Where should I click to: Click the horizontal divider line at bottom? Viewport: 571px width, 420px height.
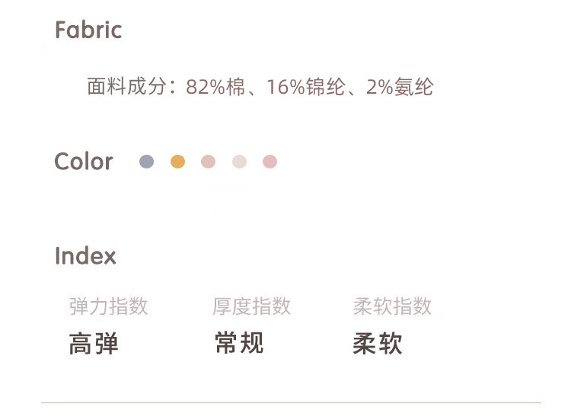click(x=291, y=402)
